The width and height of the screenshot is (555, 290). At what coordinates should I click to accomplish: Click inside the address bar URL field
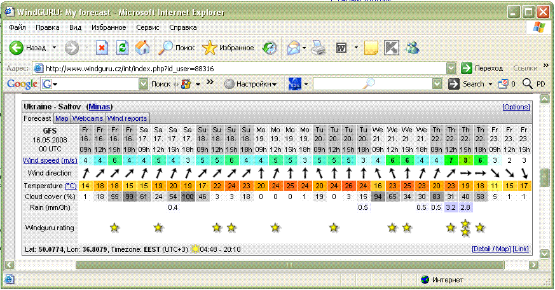point(242,68)
